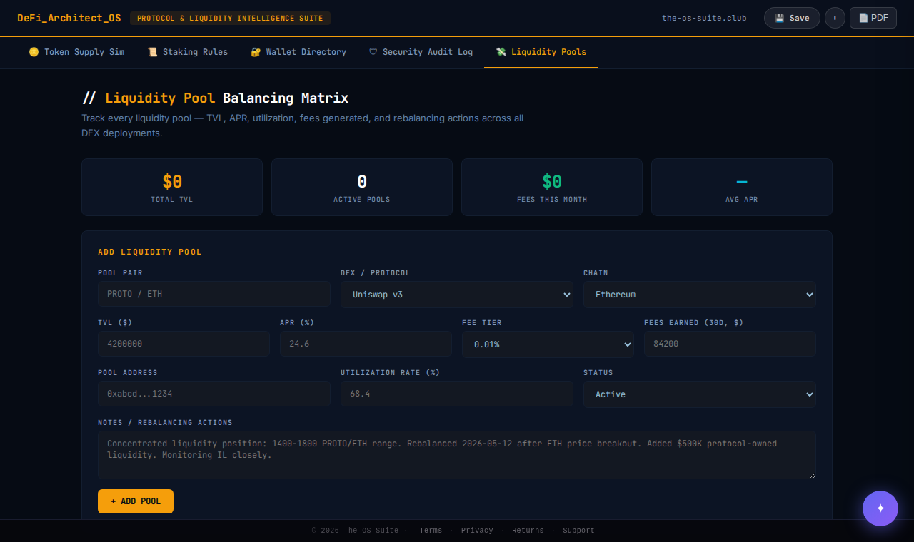Focus the Utilization Rate (%) field

(x=457, y=394)
